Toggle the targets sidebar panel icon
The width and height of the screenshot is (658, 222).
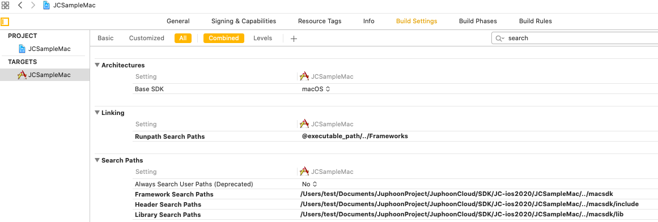(x=5, y=21)
